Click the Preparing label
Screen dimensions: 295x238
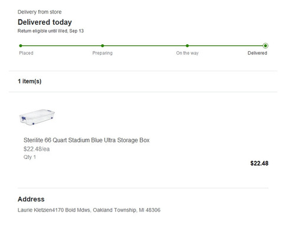point(103,53)
